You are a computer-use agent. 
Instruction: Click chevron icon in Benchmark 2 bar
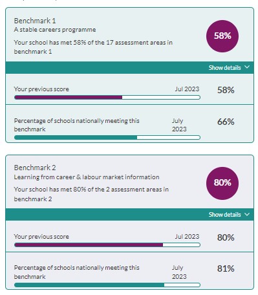[247, 214]
